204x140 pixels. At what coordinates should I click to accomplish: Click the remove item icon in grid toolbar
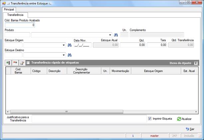pyautogui.click(x=15, y=63)
